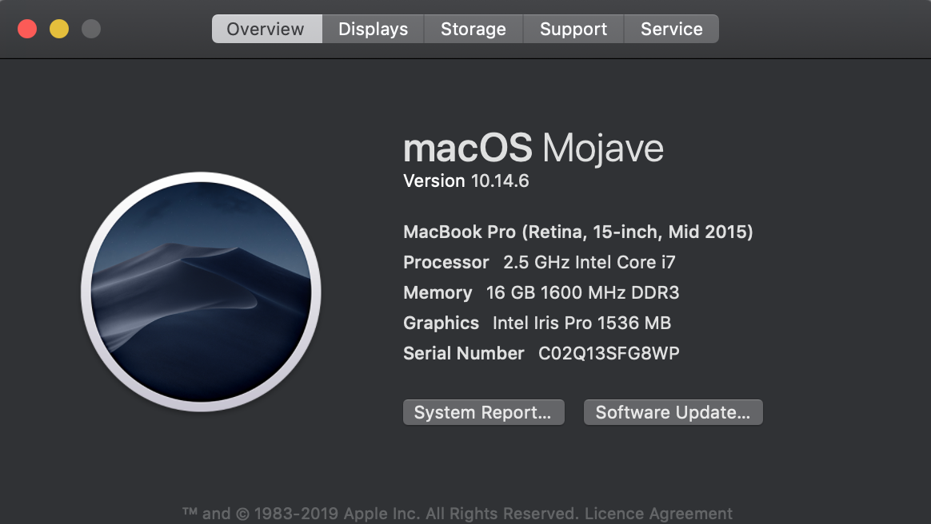Click the 2.5 GHz Intel Core i7 value

pyautogui.click(x=589, y=262)
